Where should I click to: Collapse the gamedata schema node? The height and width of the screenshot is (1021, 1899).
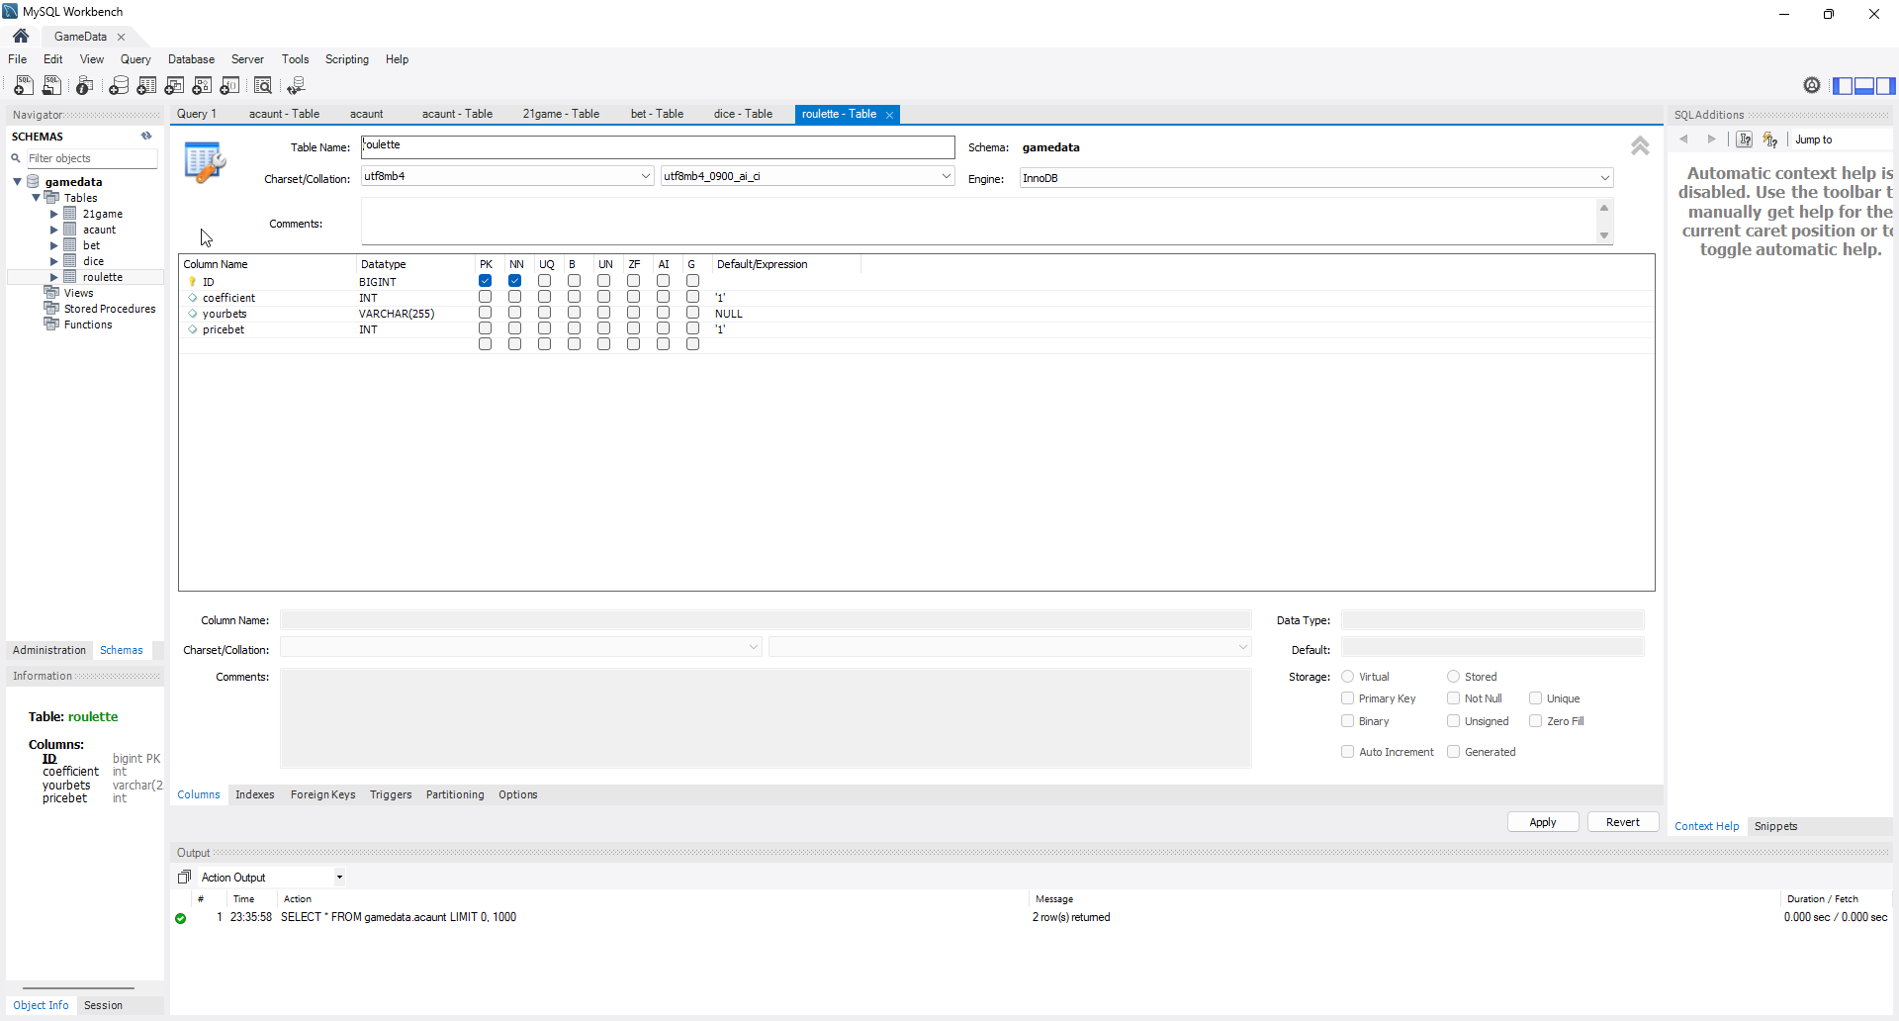[18, 182]
